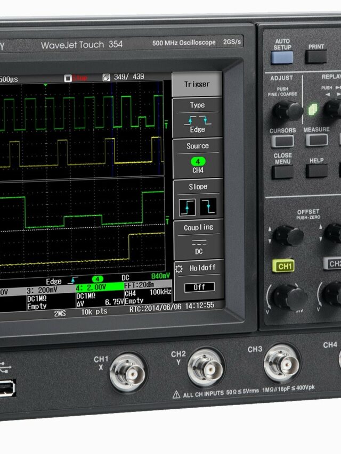Screen dimensions: 341x454
Task: Tap the Holdoff gear icon
Action: [x=179, y=269]
